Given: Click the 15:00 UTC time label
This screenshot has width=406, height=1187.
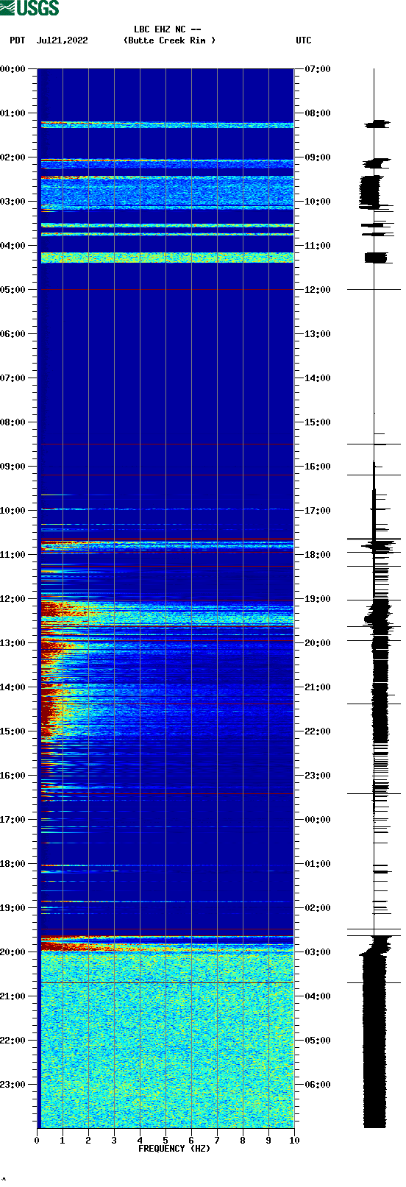Looking at the screenshot, I should click(x=318, y=422).
